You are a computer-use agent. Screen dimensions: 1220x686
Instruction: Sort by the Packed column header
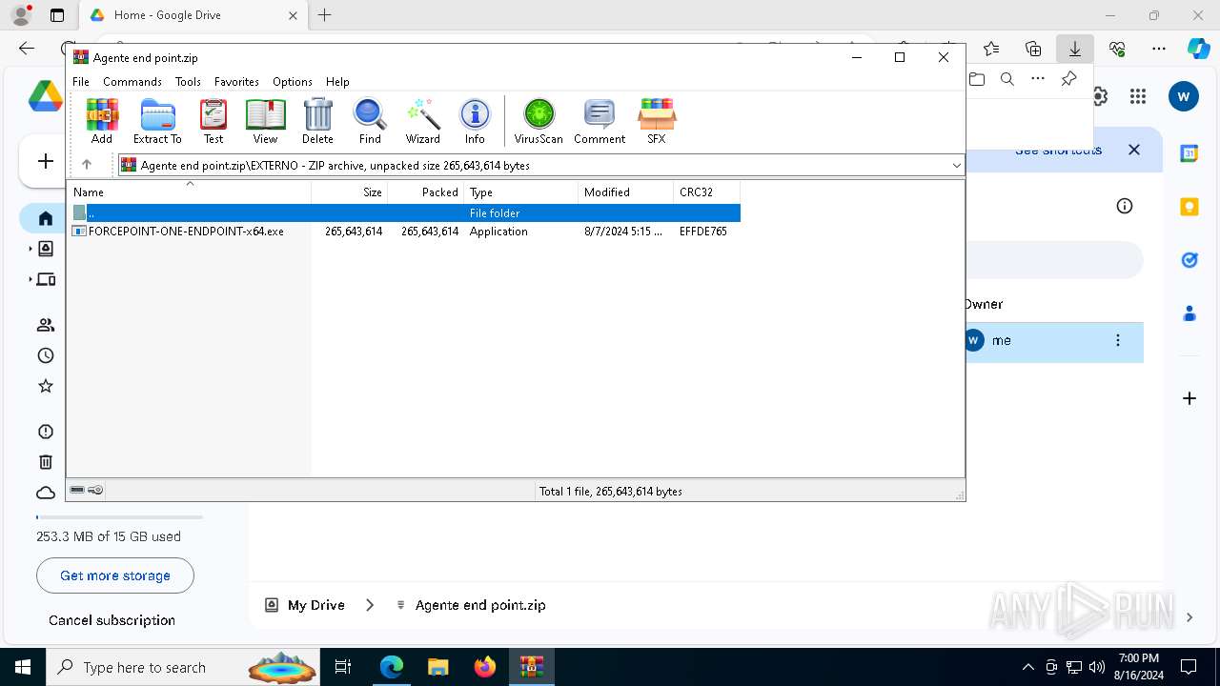(426, 192)
